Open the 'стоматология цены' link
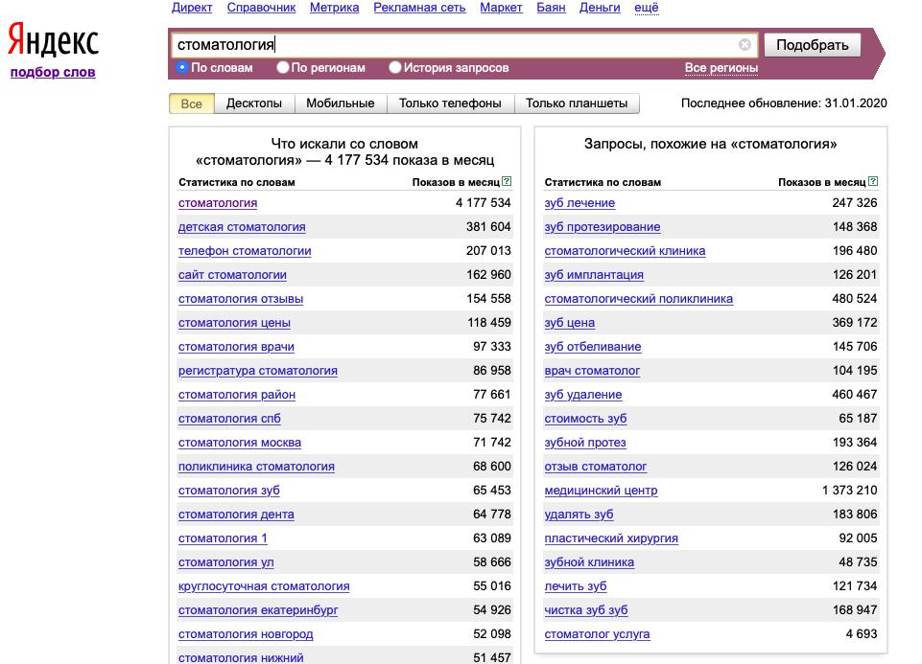The width and height of the screenshot is (922, 664). click(x=234, y=324)
